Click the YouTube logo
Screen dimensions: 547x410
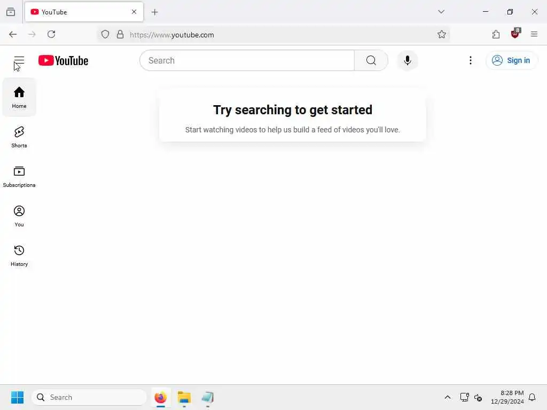(x=63, y=61)
